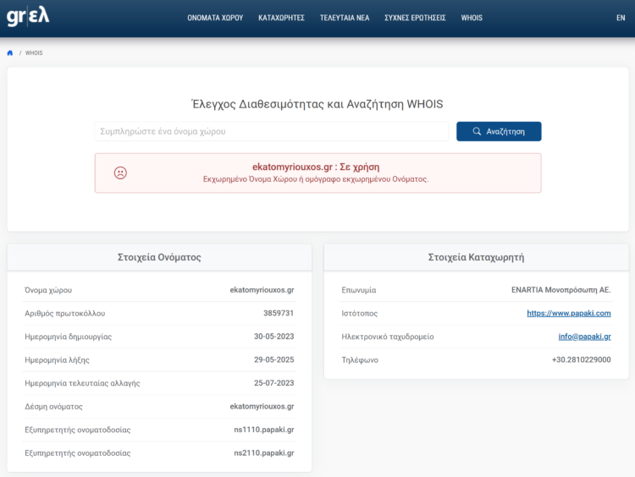The width and height of the screenshot is (635, 477).
Task: Click the Στοιχεία Ονόματος panel header
Action: click(x=159, y=257)
